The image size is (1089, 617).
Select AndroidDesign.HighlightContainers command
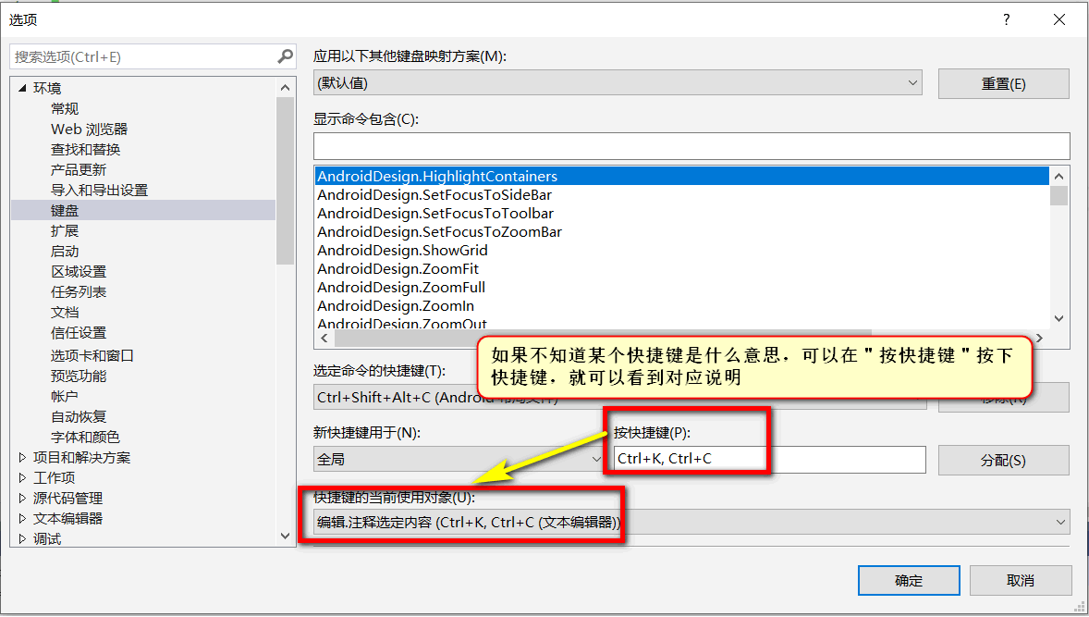tap(681, 176)
